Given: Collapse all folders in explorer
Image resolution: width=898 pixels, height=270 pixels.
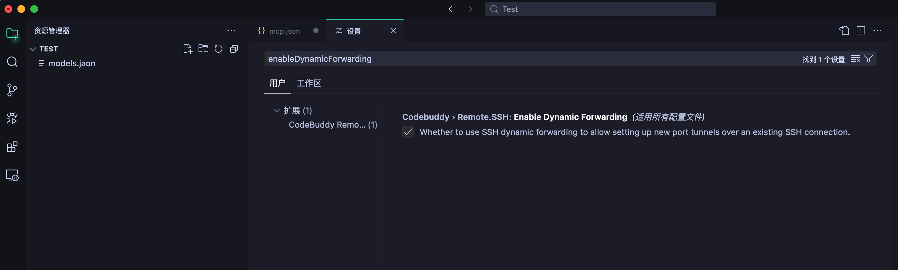Looking at the screenshot, I should (x=234, y=49).
